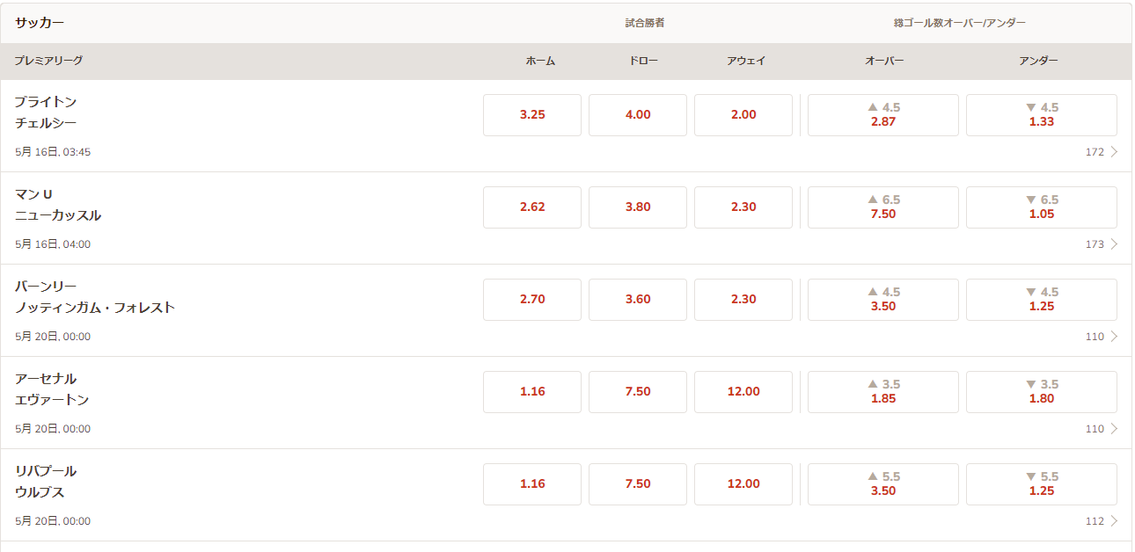The width and height of the screenshot is (1135, 552).
Task: Choose アーセナル home win odds 1.16
Action: [532, 392]
